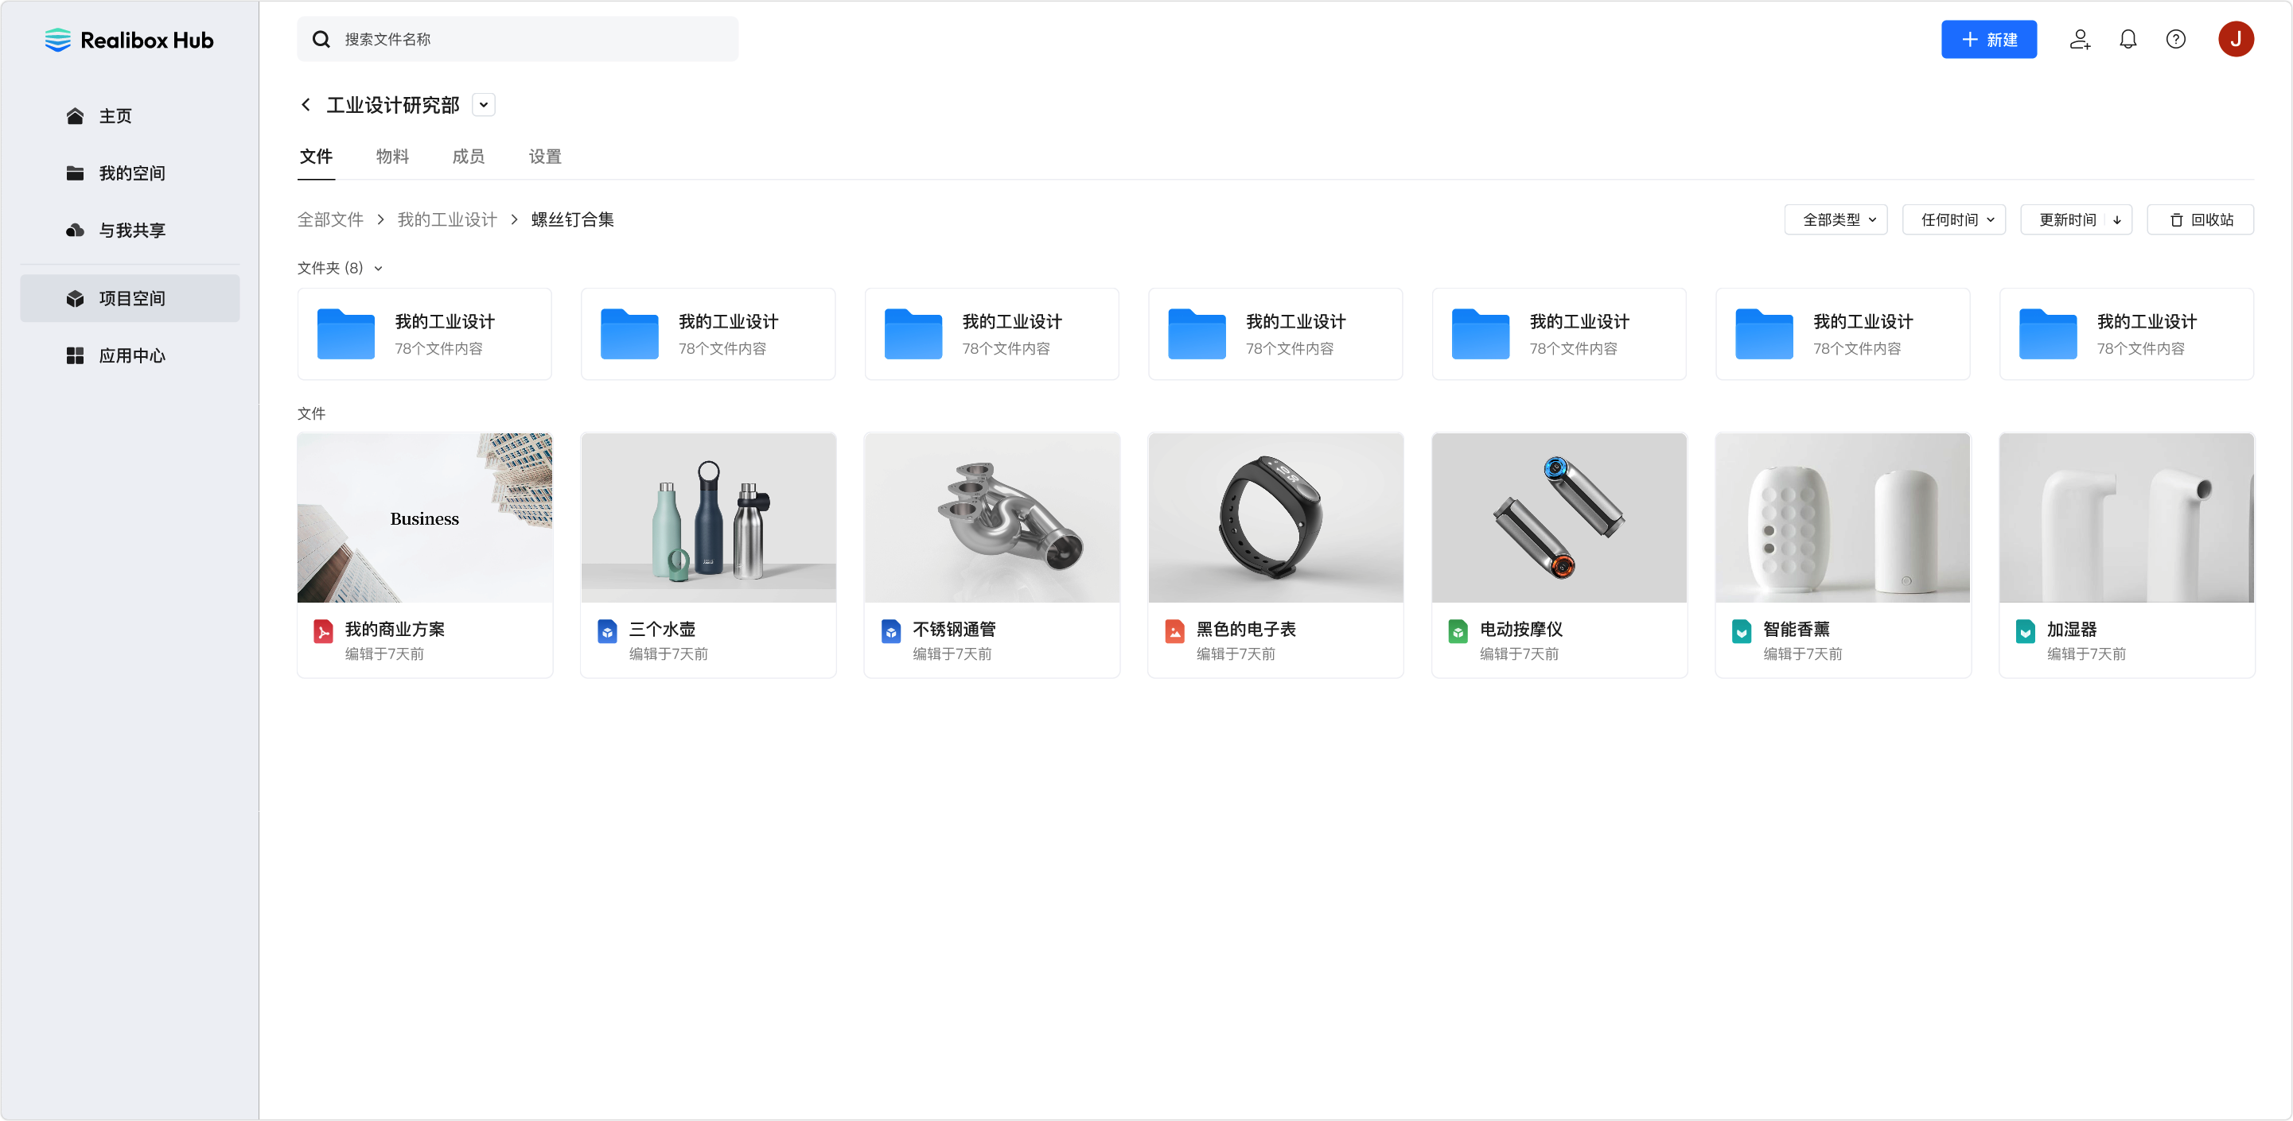The height and width of the screenshot is (1121, 2293).
Task: Click the 电动按摩仪 file name
Action: click(x=1521, y=629)
